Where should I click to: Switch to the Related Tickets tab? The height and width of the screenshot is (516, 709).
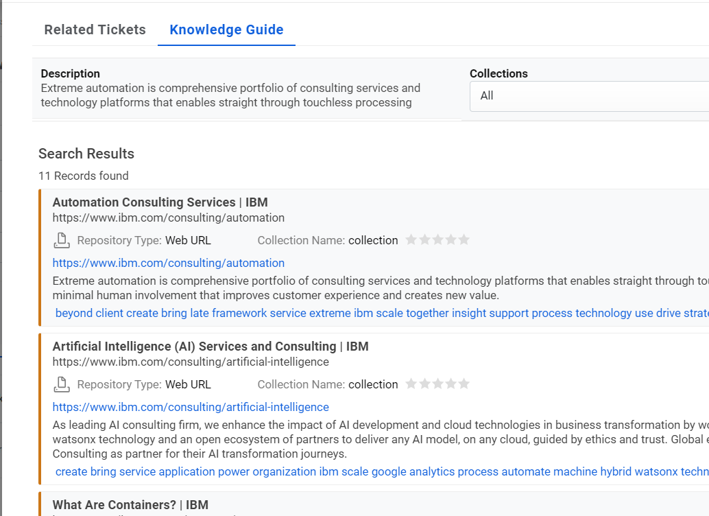pos(95,30)
